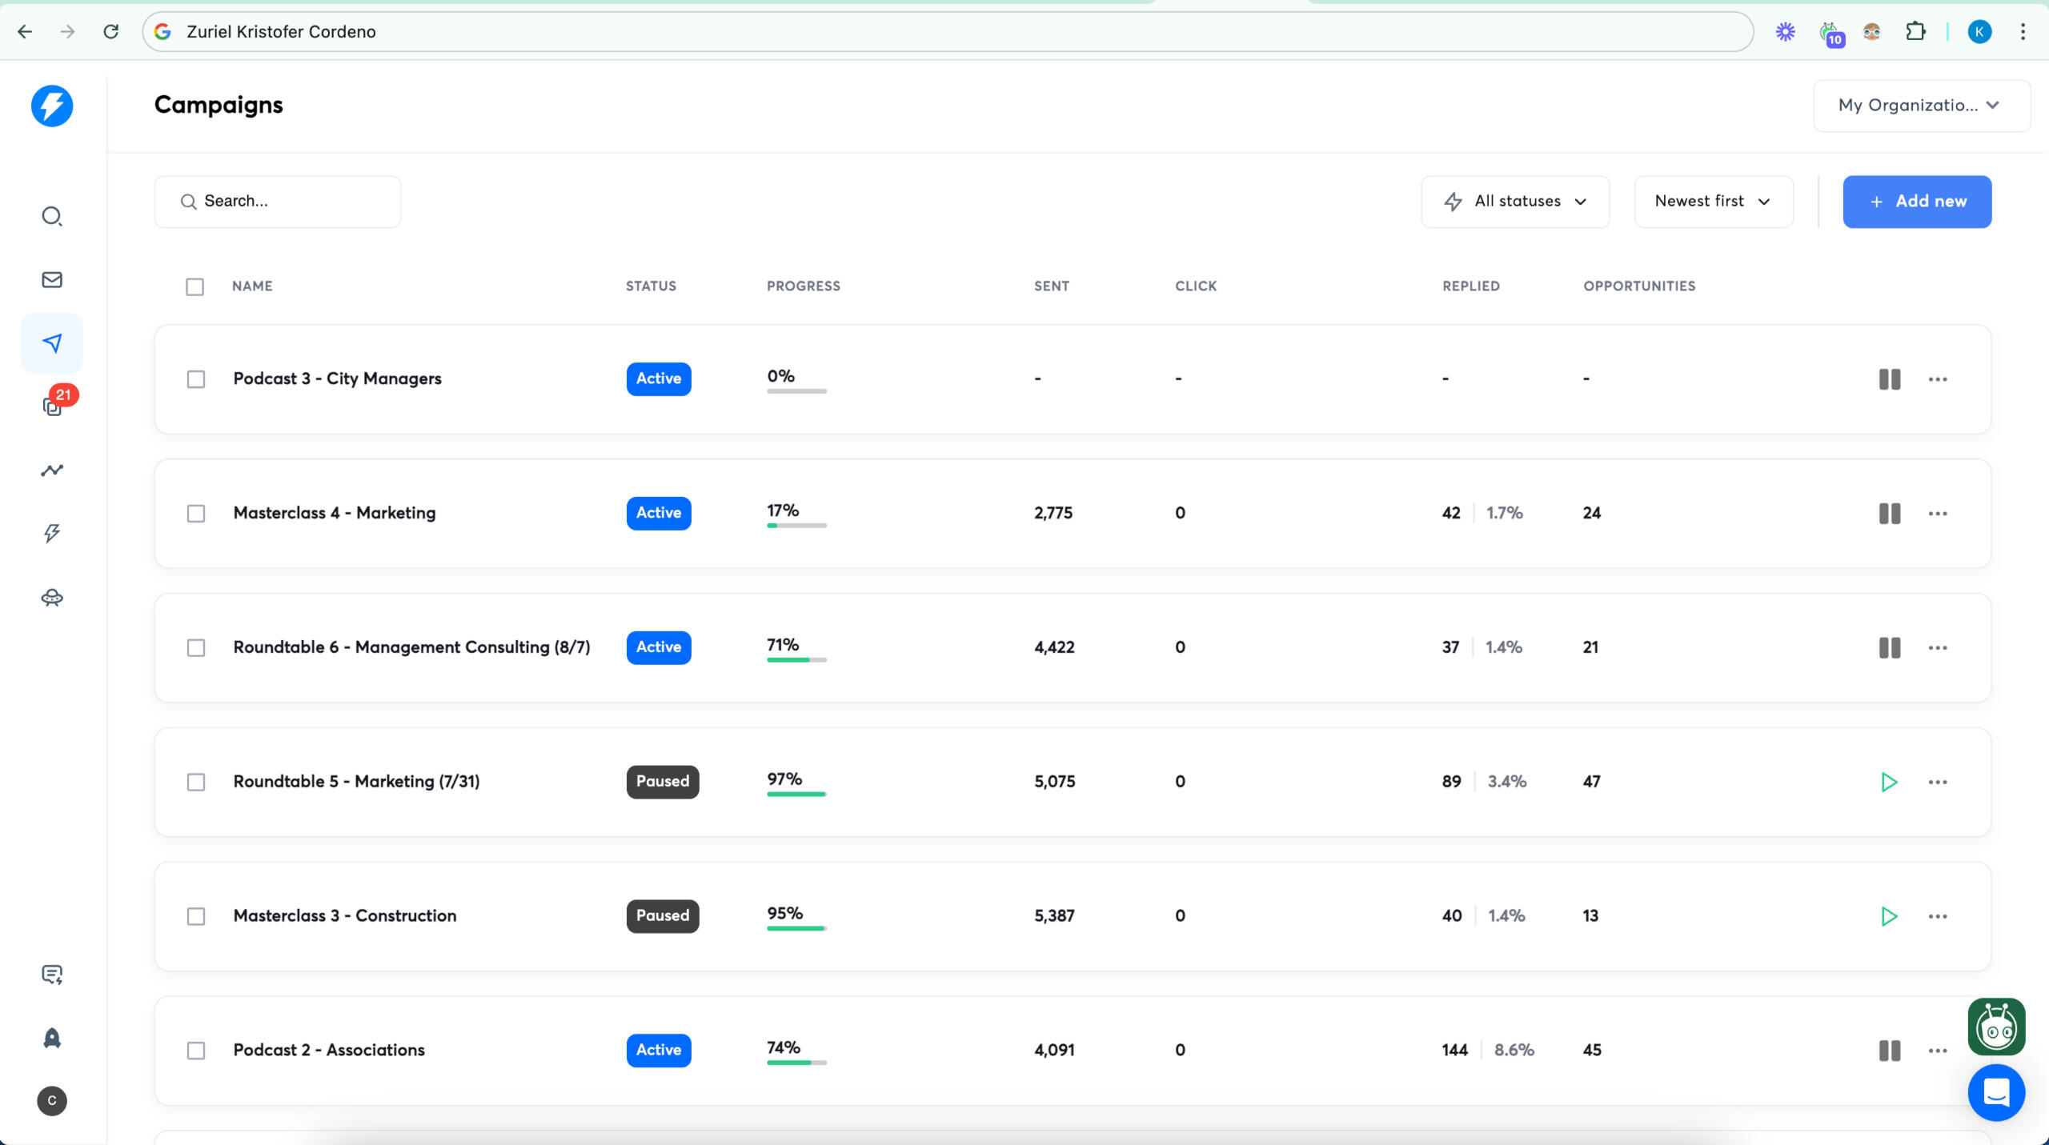Click the Add new campaign button
This screenshot has height=1145, width=2049.
[1917, 202]
